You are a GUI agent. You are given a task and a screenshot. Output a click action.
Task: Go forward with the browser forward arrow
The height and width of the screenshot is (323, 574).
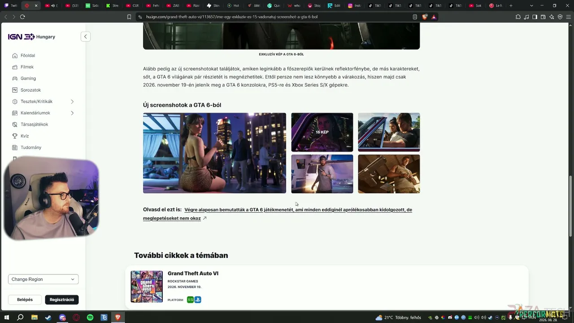click(13, 17)
